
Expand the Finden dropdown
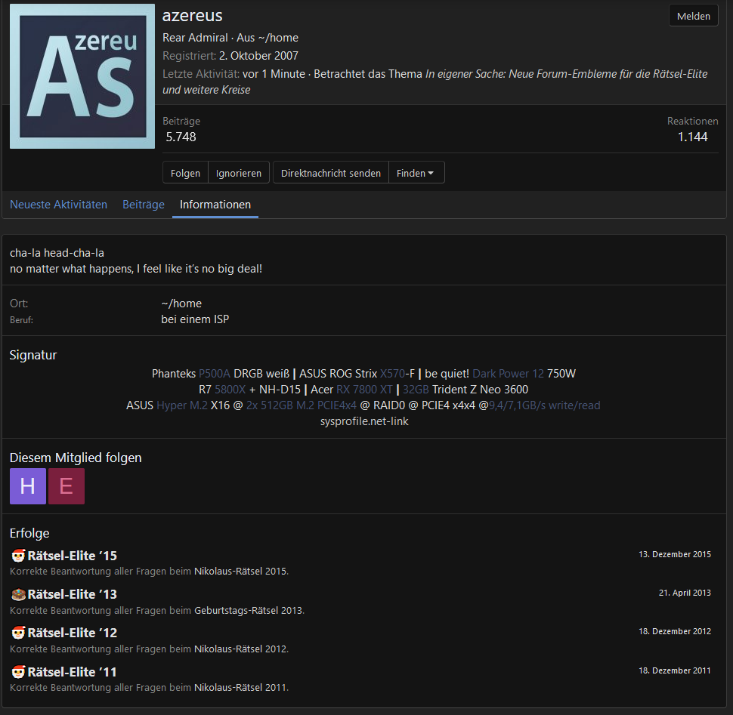point(416,173)
